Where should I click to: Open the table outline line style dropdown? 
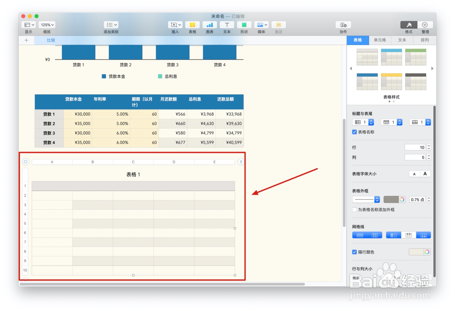(366, 199)
